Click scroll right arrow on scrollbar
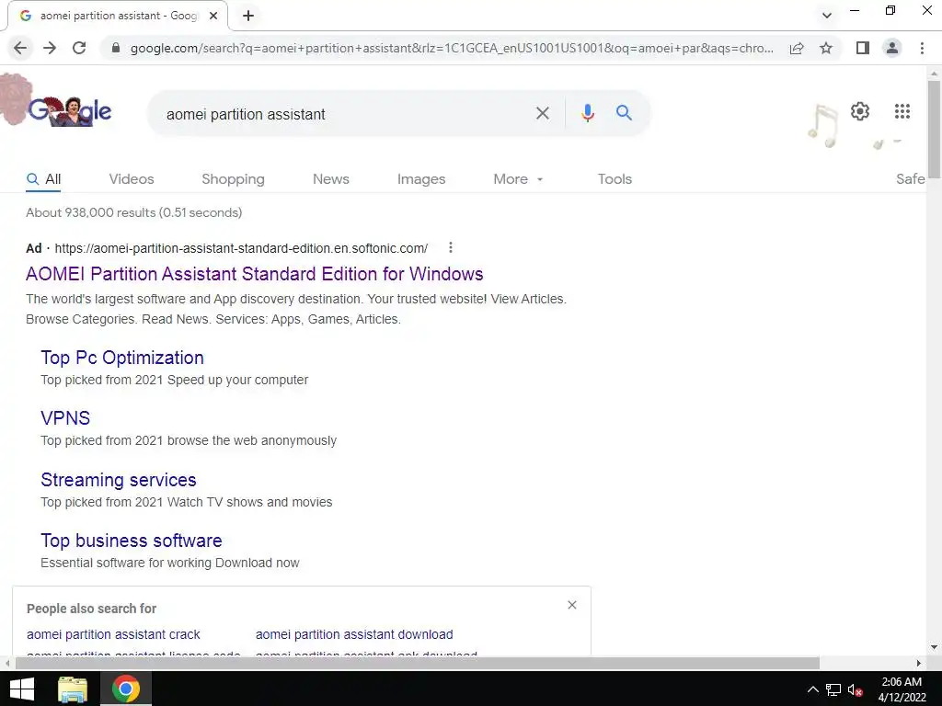 (919, 663)
